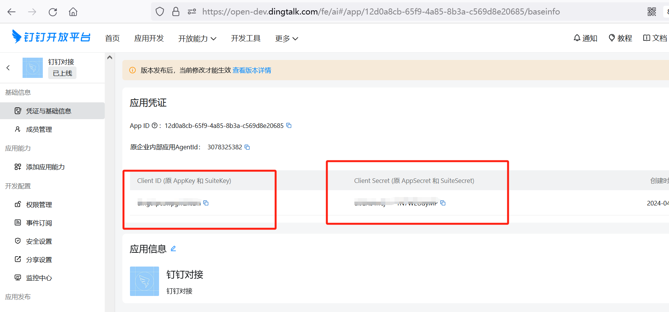
Task: Click the browser forward arrow
Action: click(32, 12)
